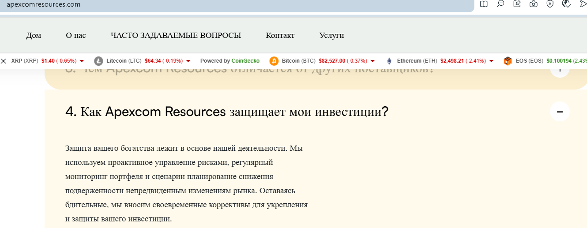Click the Ethereum (ETH) ticker name

tap(417, 61)
